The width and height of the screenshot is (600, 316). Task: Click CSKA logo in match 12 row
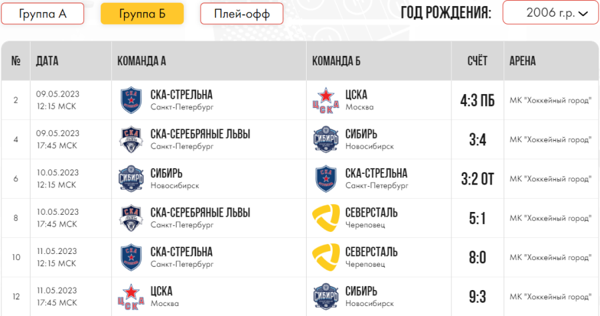[131, 297]
